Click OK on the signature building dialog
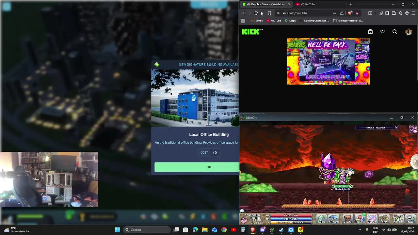 coord(197,167)
